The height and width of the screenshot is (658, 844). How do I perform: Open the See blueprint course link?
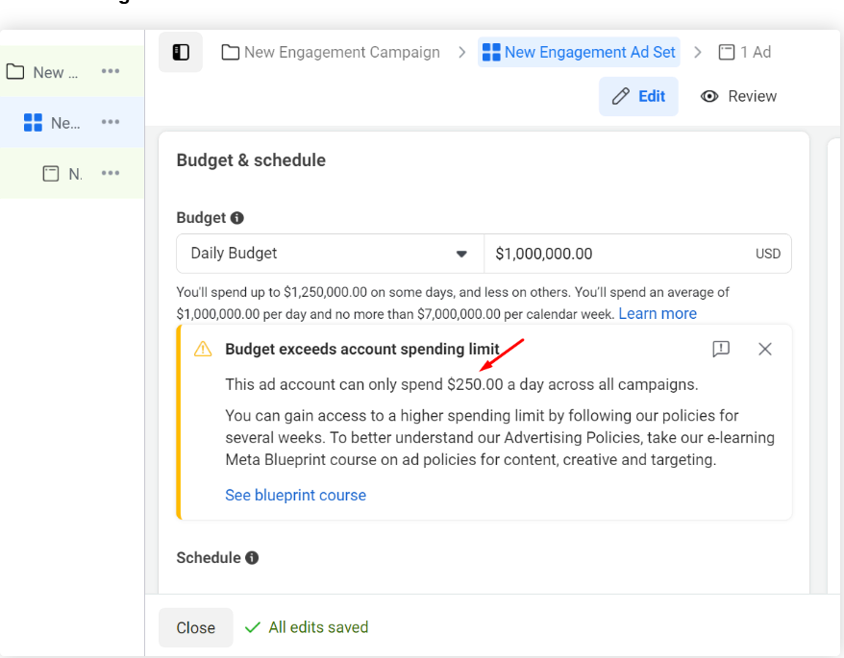(x=295, y=496)
